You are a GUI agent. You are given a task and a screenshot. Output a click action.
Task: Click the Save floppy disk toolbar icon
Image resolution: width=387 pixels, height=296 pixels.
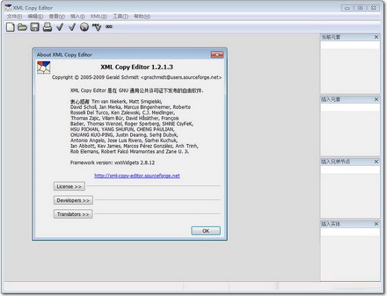35,27
